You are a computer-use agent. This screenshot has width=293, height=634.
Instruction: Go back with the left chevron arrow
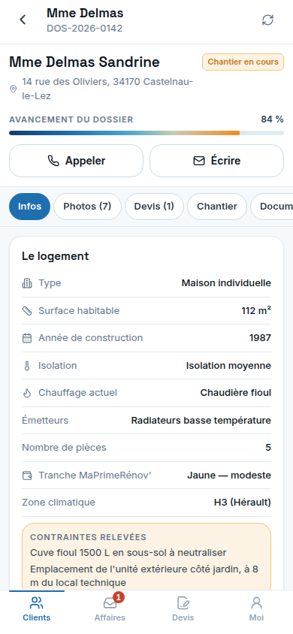pos(23,20)
